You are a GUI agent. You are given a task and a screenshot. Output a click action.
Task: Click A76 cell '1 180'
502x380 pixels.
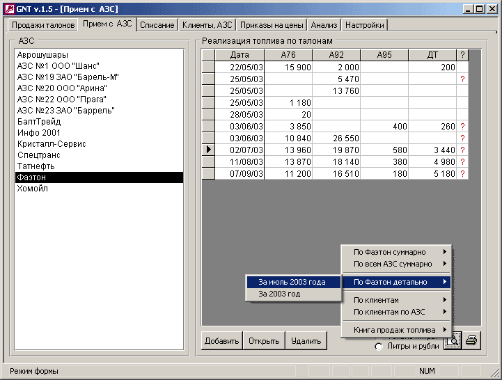tap(288, 102)
